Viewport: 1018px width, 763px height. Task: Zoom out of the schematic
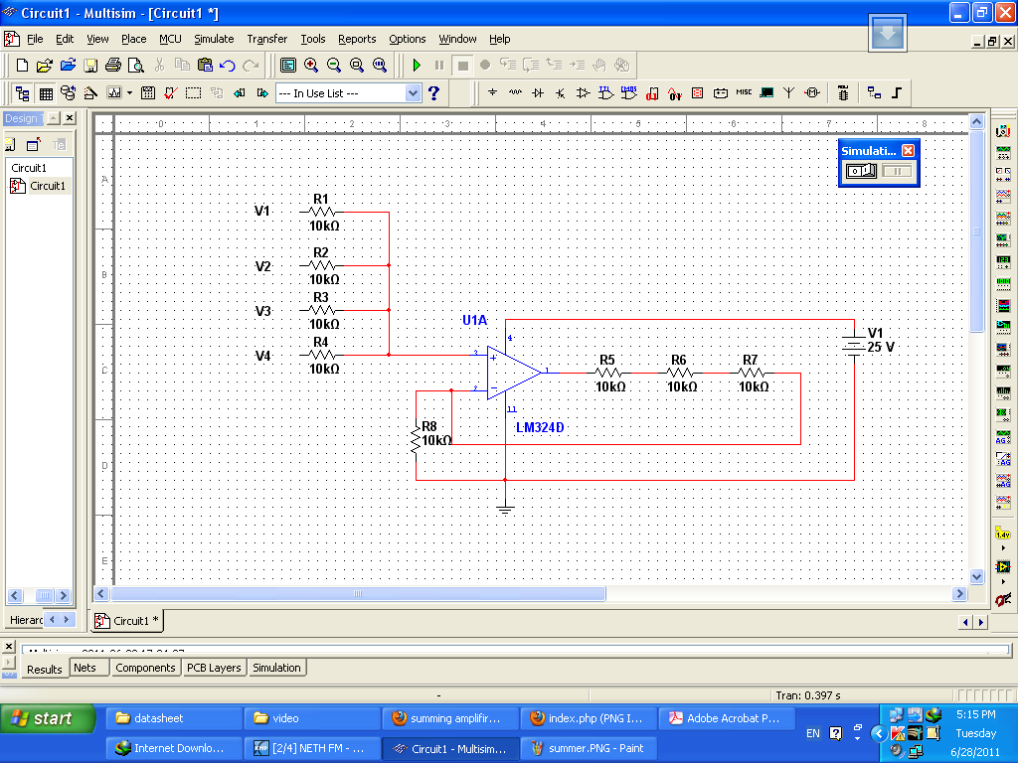[x=334, y=65]
